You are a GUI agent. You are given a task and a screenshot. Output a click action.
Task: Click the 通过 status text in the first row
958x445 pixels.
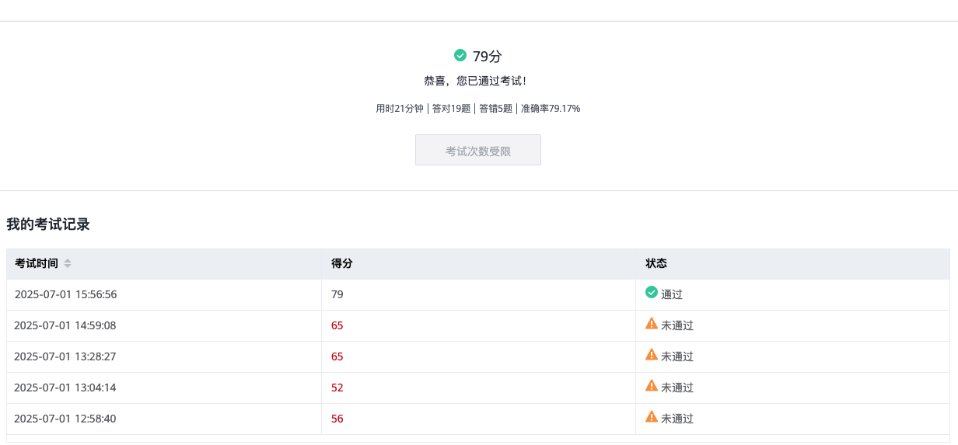pos(672,294)
